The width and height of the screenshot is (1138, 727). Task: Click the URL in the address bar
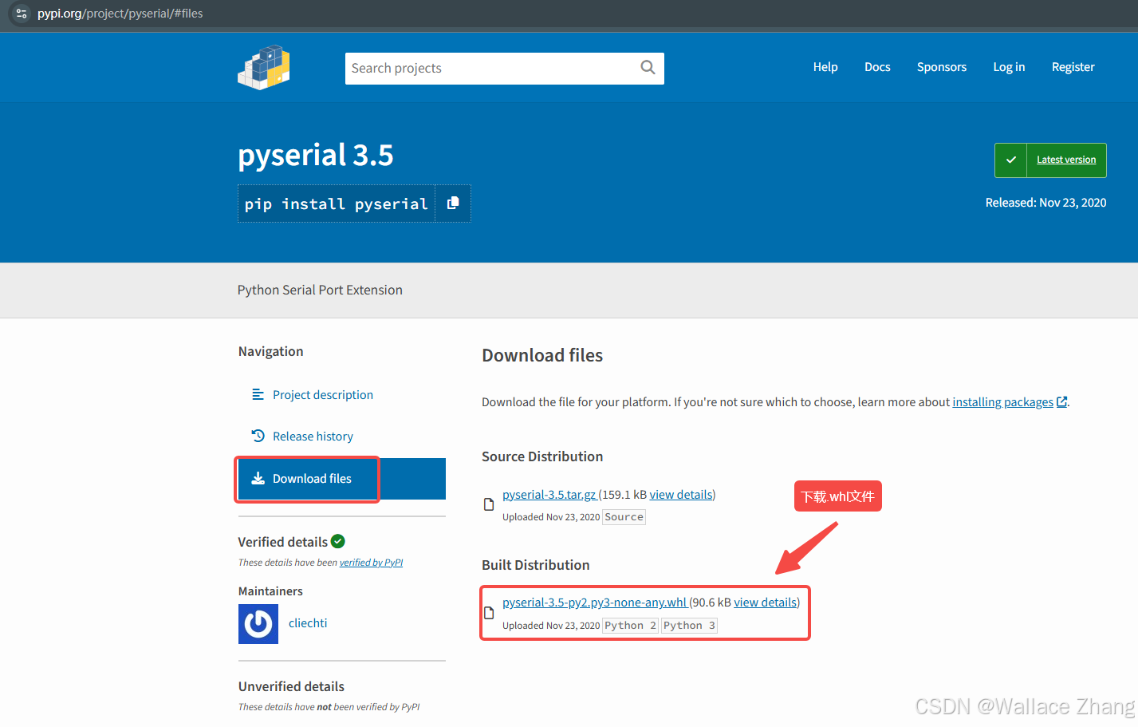pos(120,14)
